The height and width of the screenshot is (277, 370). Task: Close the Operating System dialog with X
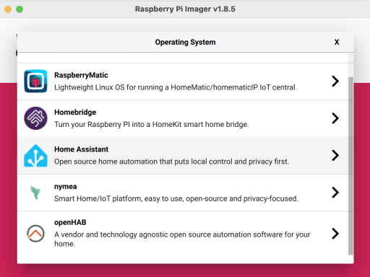[x=337, y=42]
